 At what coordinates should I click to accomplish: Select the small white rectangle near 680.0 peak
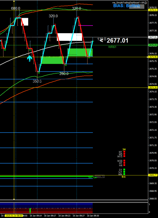(x=25, y=22)
